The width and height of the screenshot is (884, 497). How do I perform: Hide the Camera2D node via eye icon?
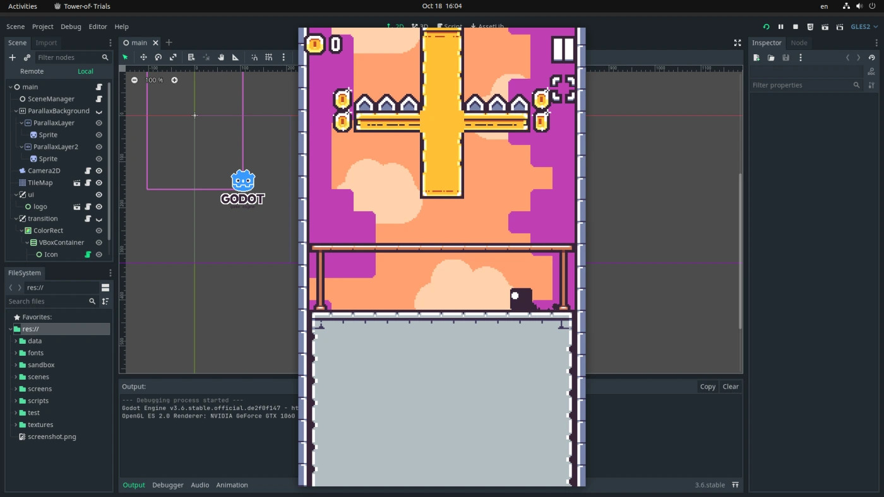click(x=99, y=171)
